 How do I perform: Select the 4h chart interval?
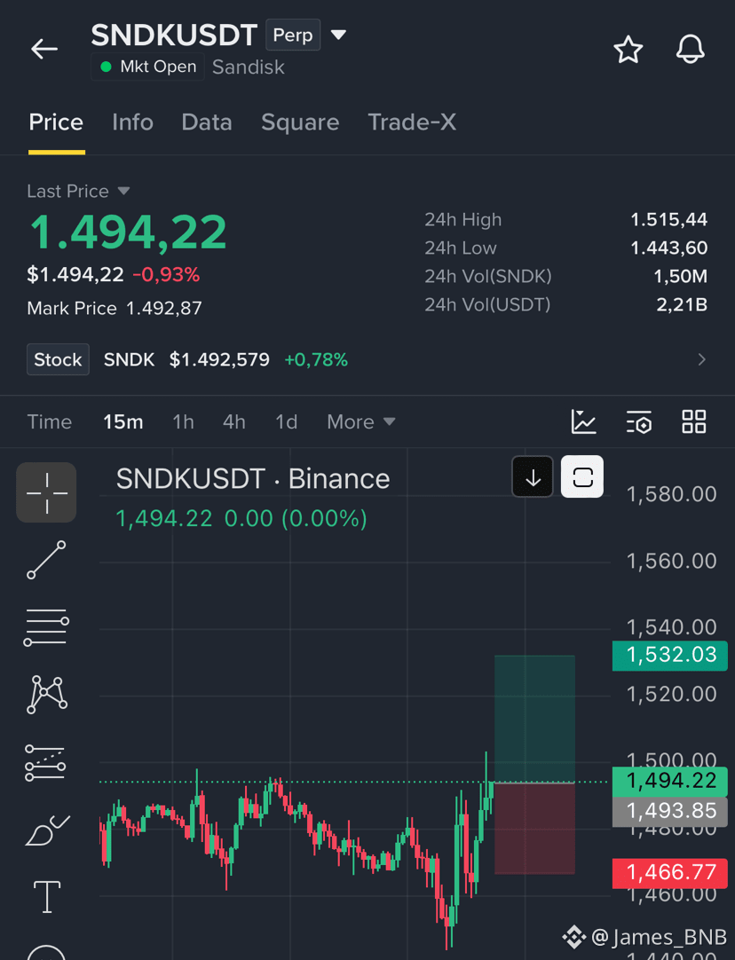[234, 421]
